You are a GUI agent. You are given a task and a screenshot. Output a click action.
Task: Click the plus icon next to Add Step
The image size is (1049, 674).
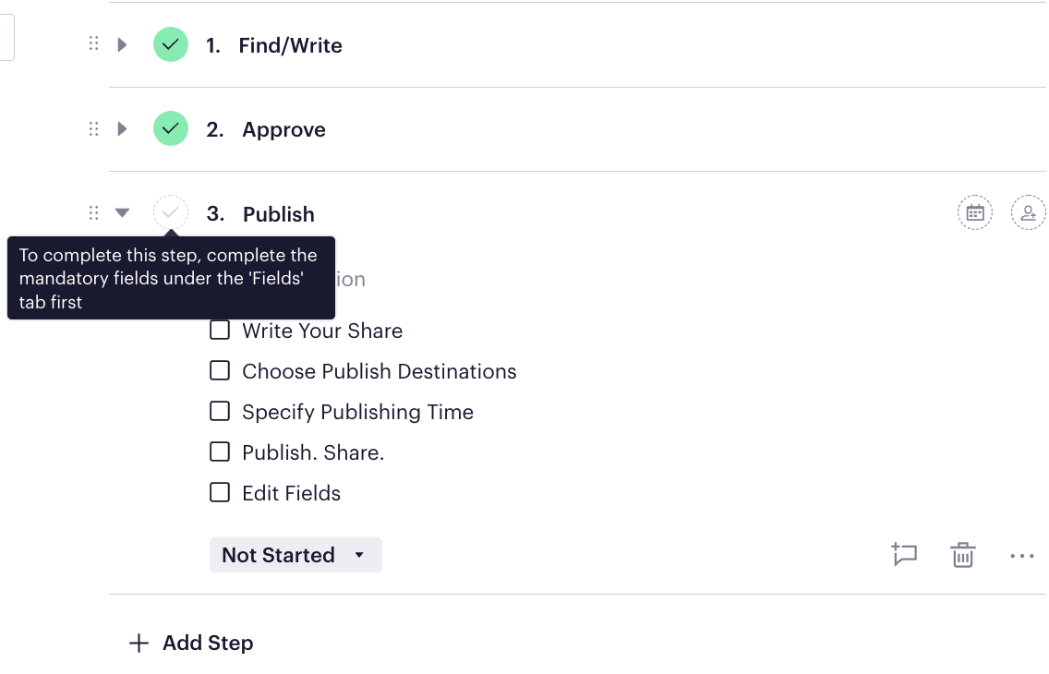[139, 643]
